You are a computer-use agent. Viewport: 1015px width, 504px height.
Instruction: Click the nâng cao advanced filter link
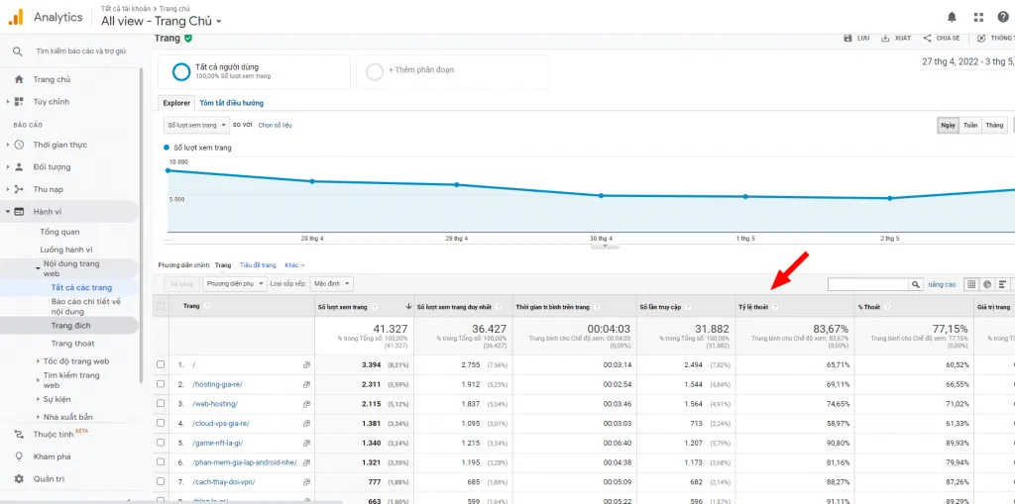[x=942, y=284]
